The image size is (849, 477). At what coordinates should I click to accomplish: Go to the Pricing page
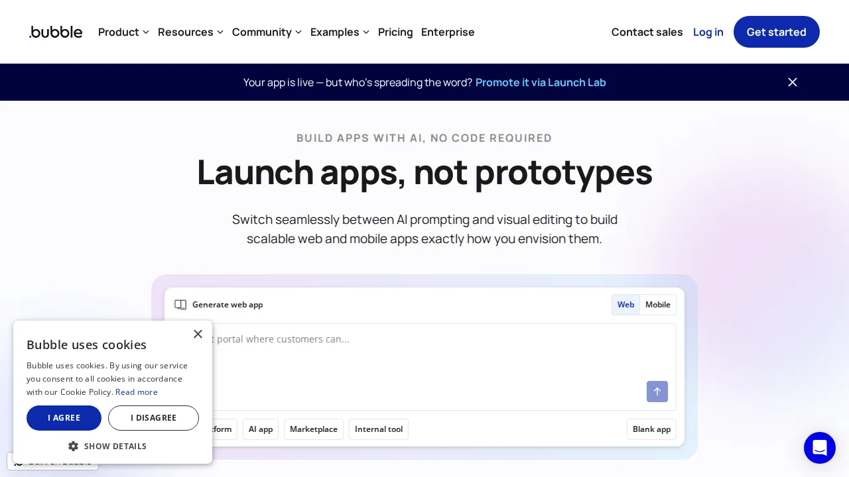[x=395, y=32]
